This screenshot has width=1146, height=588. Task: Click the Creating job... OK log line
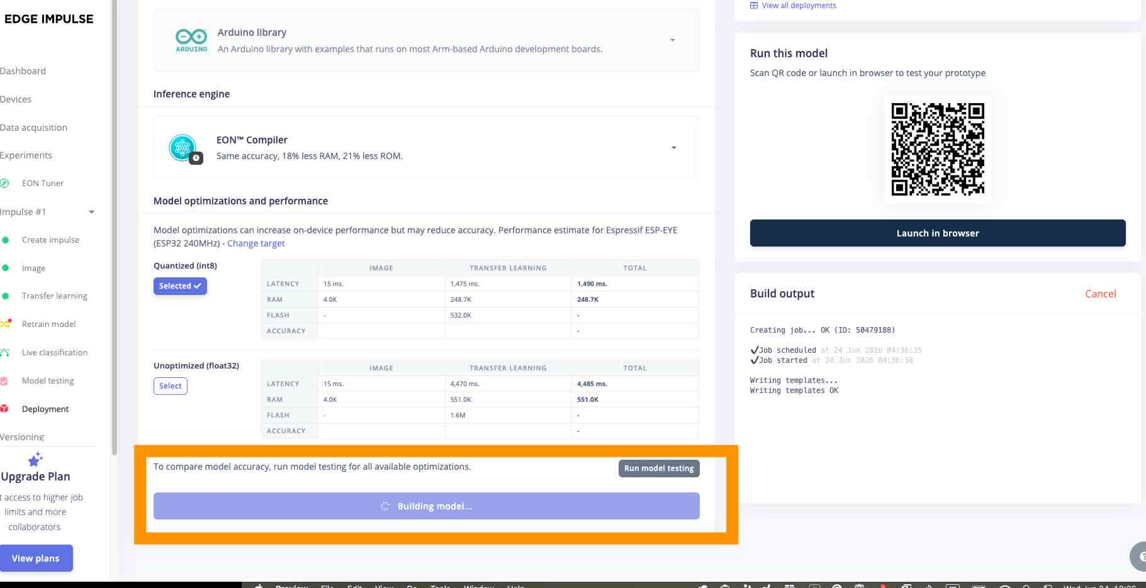(x=823, y=330)
